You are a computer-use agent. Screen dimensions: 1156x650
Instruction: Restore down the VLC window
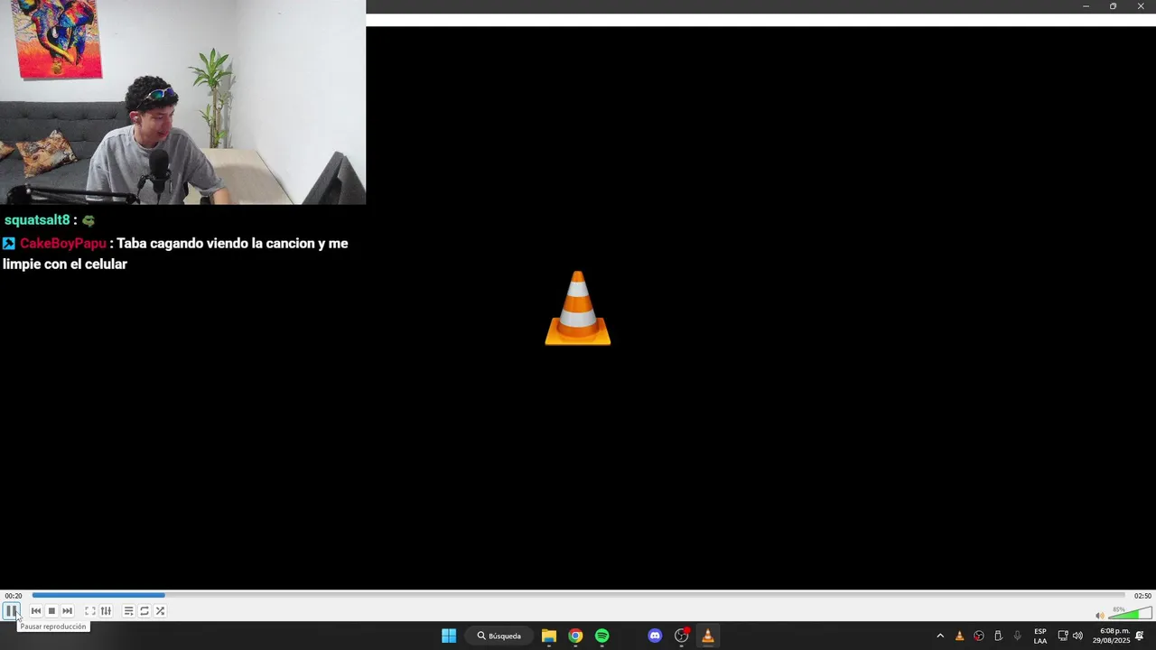click(1113, 6)
